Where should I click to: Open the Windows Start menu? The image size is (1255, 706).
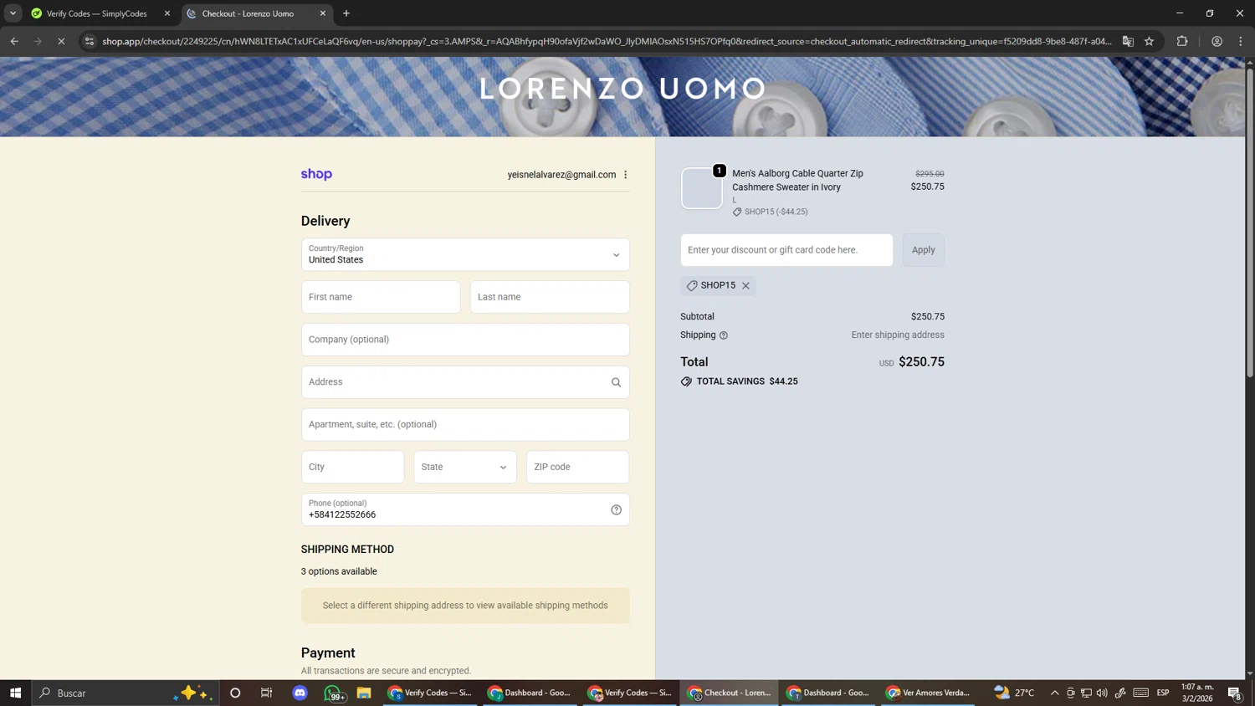(15, 693)
